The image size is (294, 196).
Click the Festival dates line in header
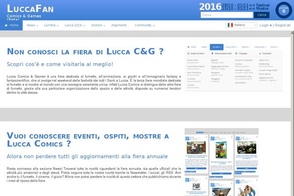coord(245,5)
